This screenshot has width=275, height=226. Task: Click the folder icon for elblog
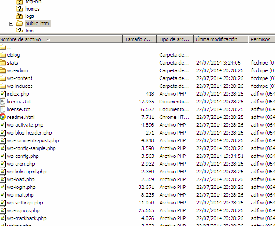tap(3, 55)
